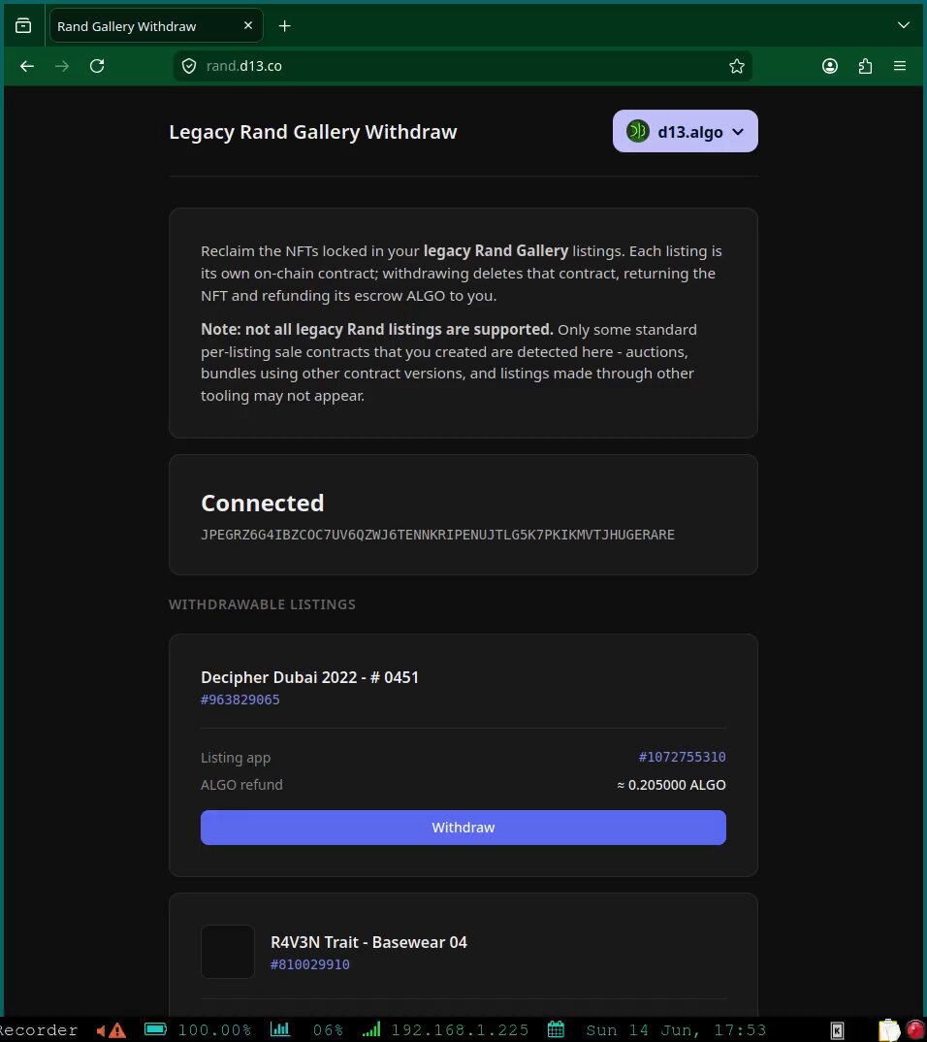Open the browser extensions menu
This screenshot has width=927, height=1042.
(865, 66)
